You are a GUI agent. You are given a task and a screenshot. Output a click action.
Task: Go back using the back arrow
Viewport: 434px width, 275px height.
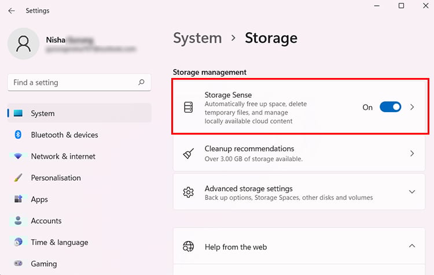coord(12,11)
